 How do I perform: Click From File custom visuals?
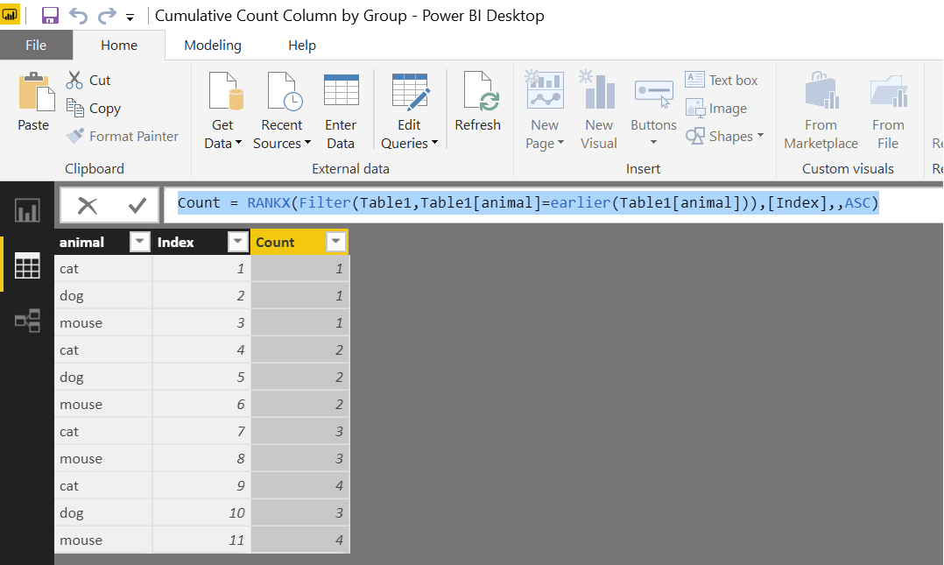point(888,110)
